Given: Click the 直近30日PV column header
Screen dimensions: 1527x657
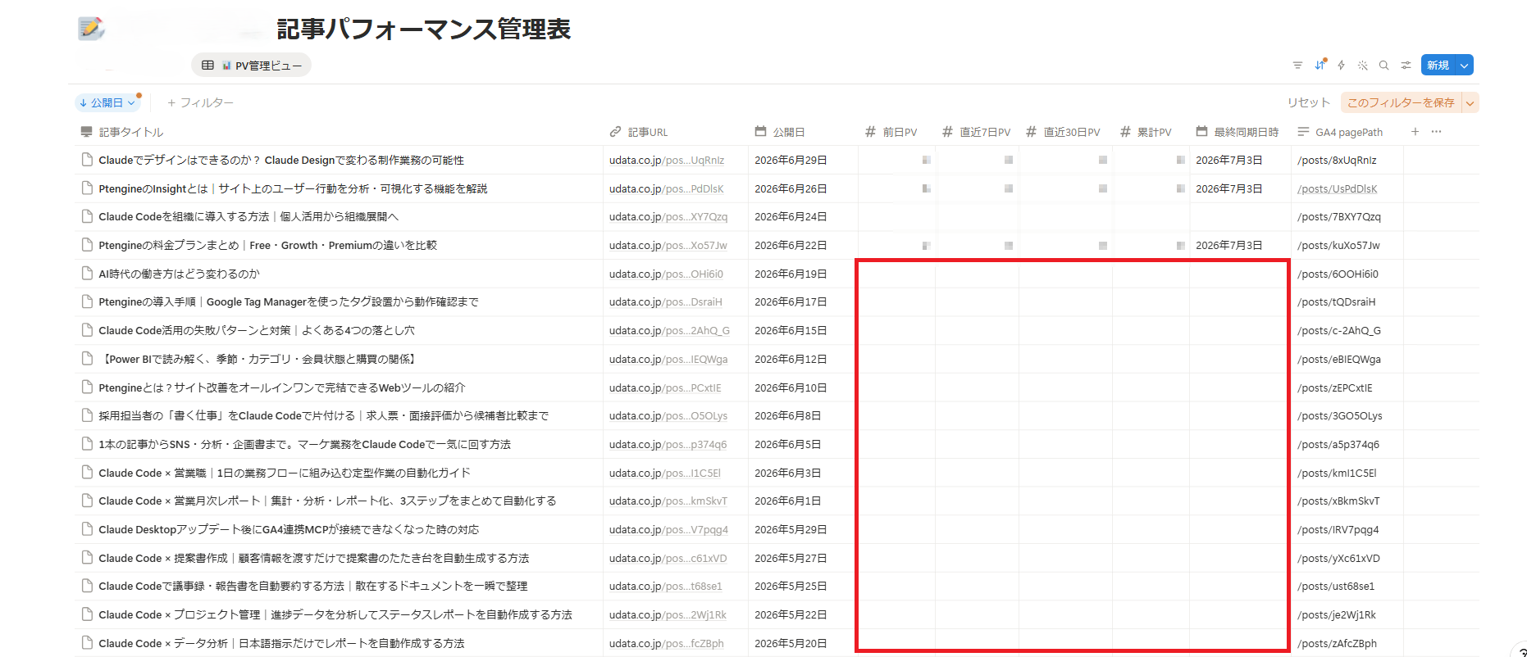Looking at the screenshot, I should coord(1064,132).
